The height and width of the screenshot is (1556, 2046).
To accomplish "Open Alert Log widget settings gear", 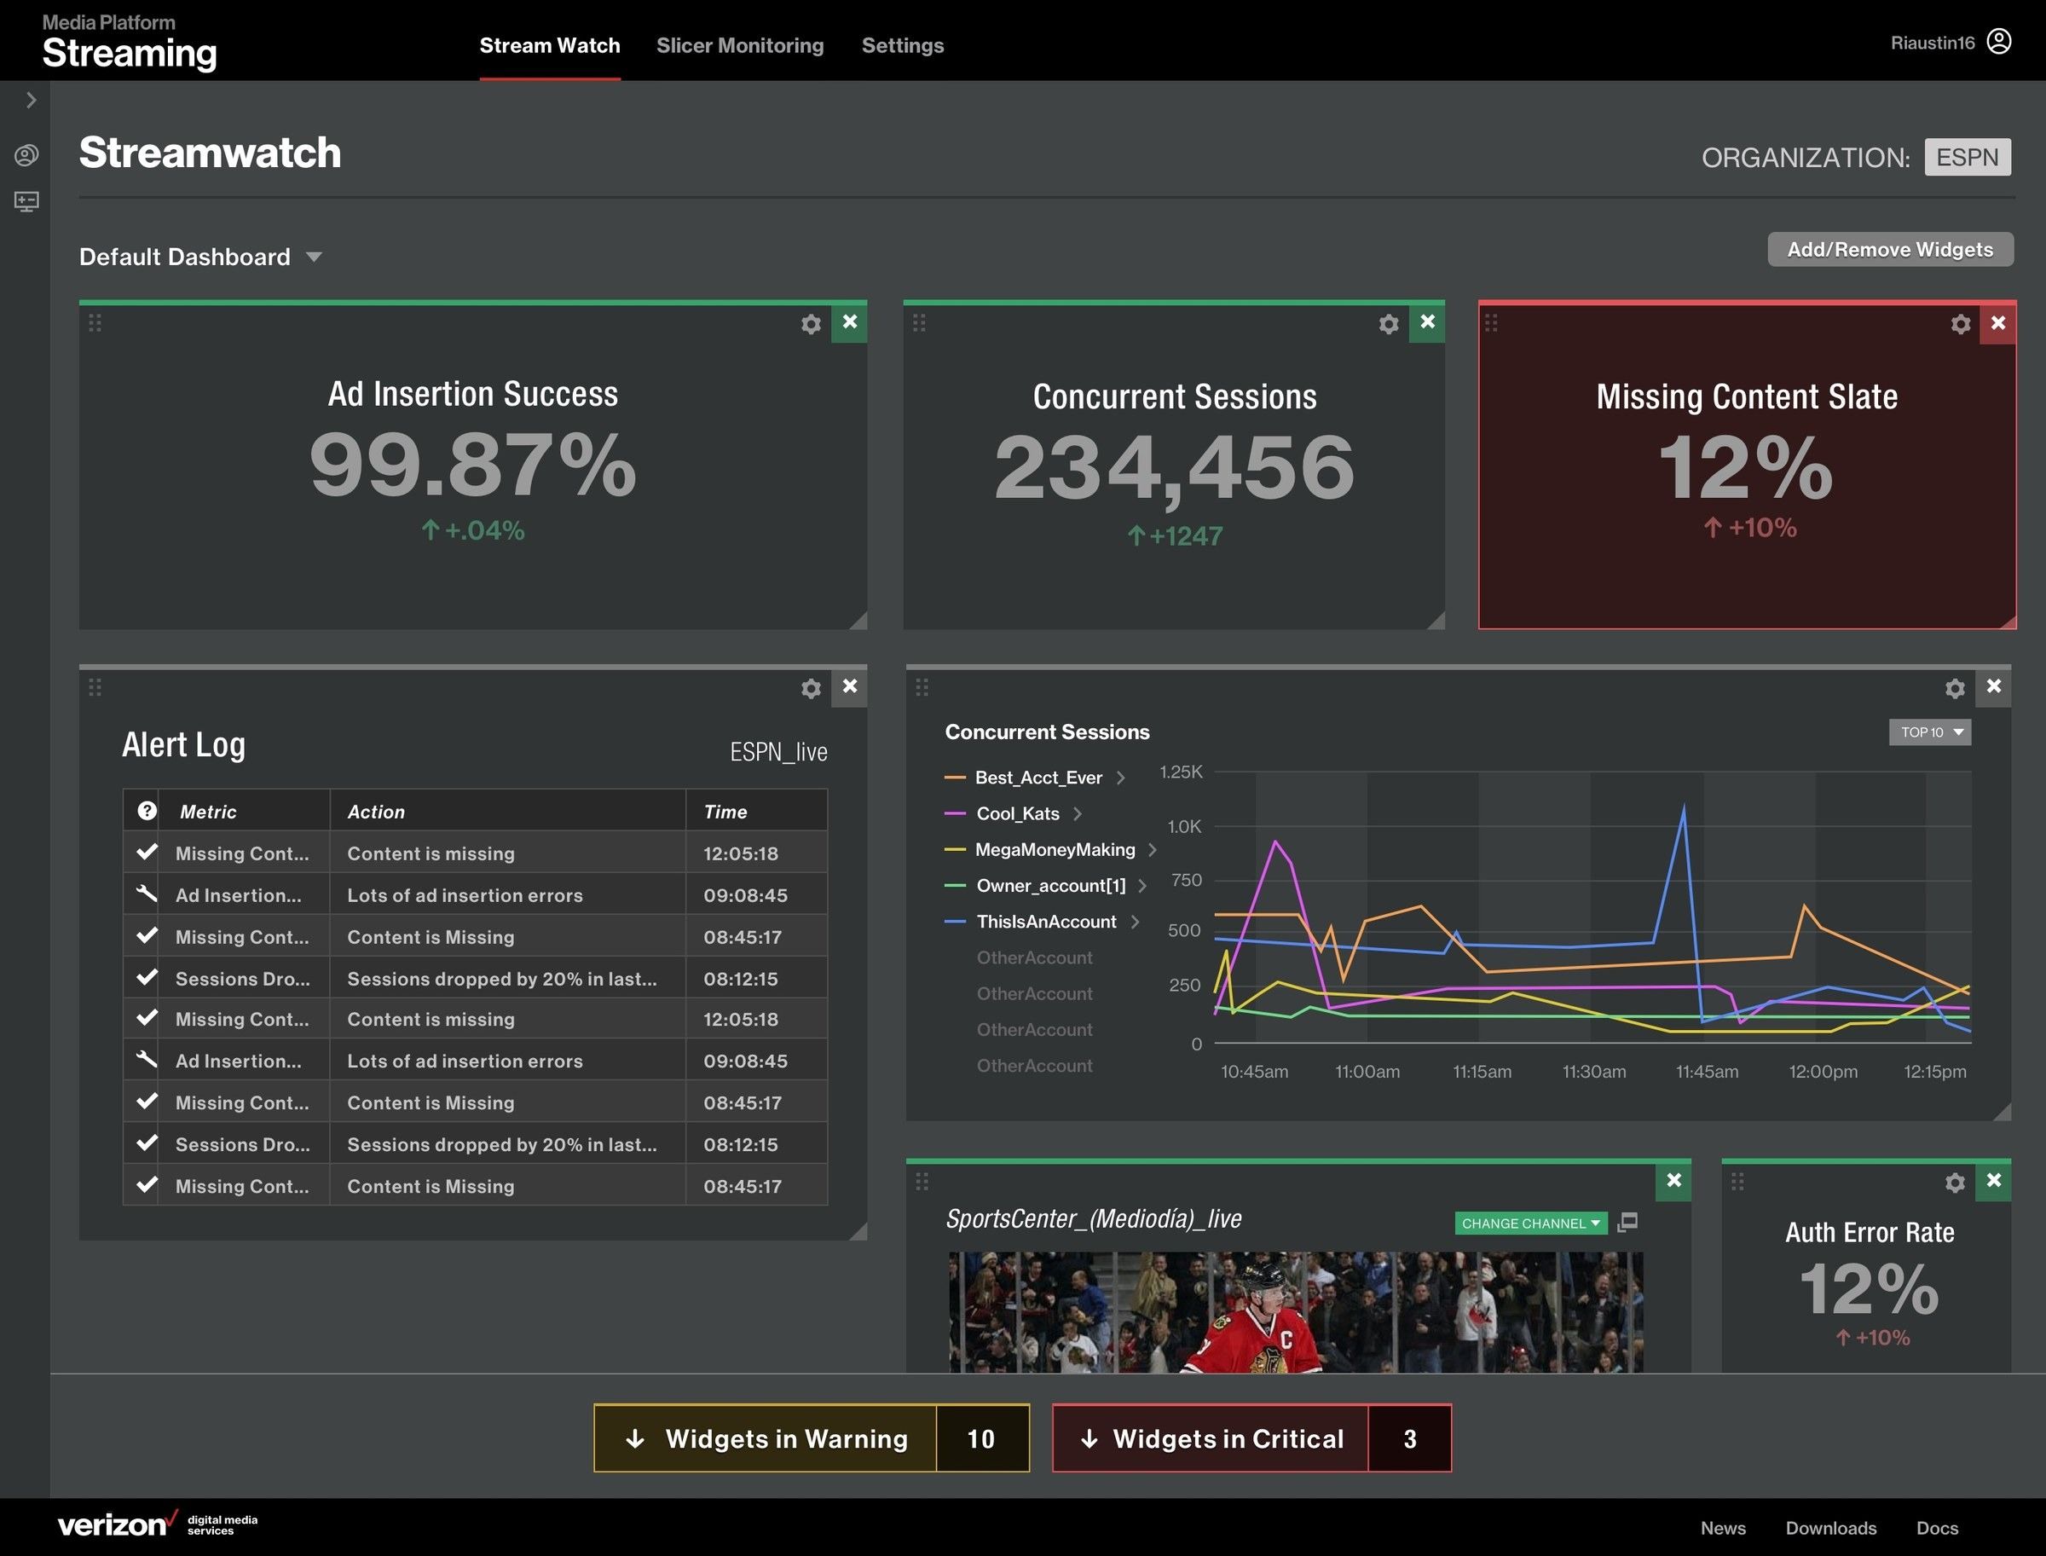I will pos(811,688).
